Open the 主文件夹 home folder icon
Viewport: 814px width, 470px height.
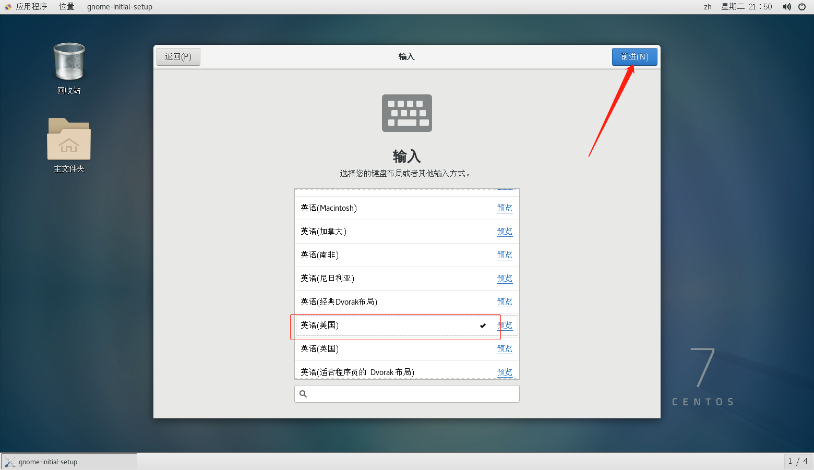click(x=69, y=139)
